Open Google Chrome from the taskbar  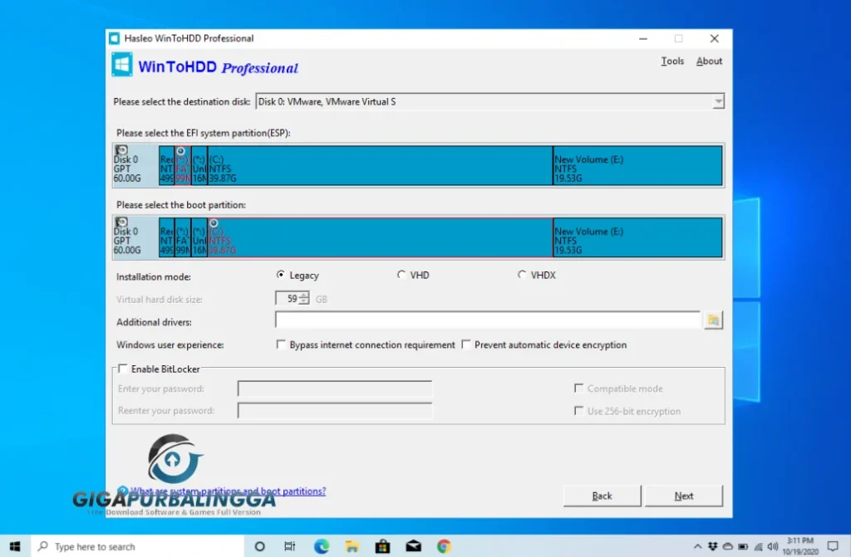(444, 546)
